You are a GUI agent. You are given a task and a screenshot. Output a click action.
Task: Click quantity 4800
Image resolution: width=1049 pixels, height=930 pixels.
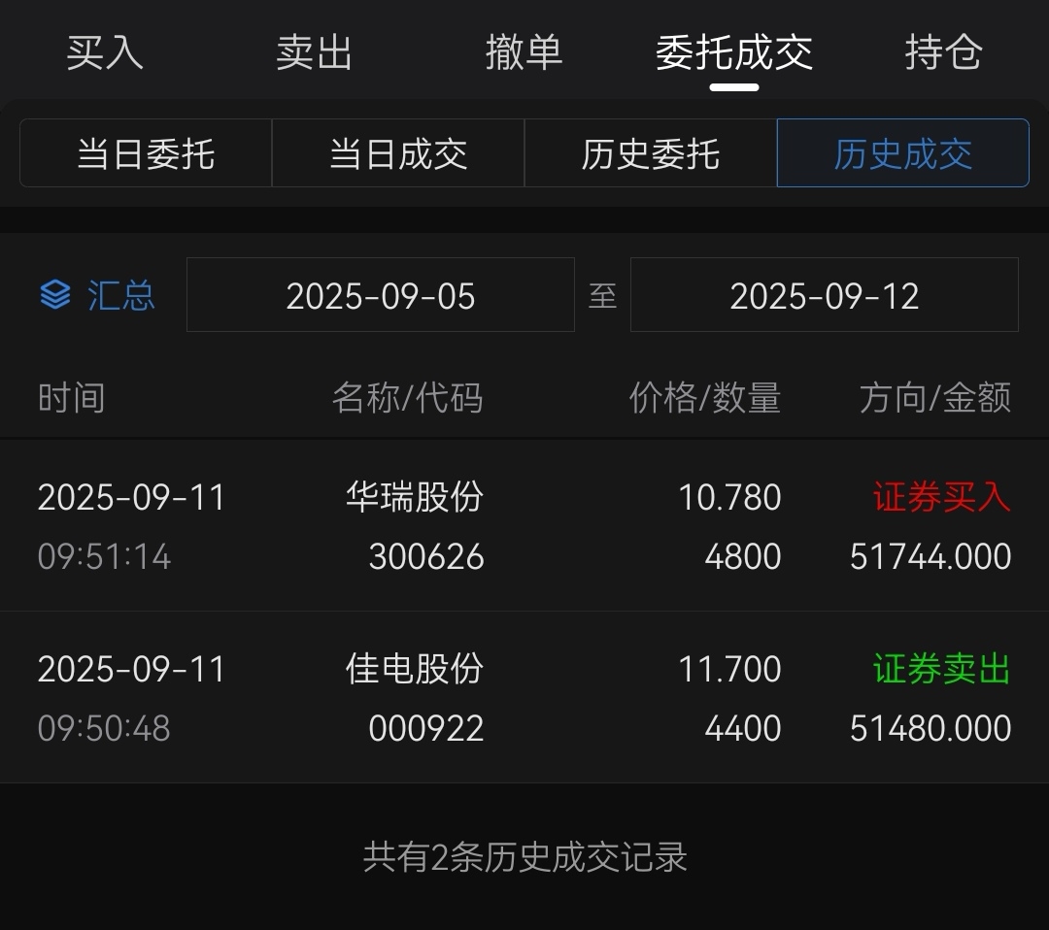pyautogui.click(x=743, y=556)
